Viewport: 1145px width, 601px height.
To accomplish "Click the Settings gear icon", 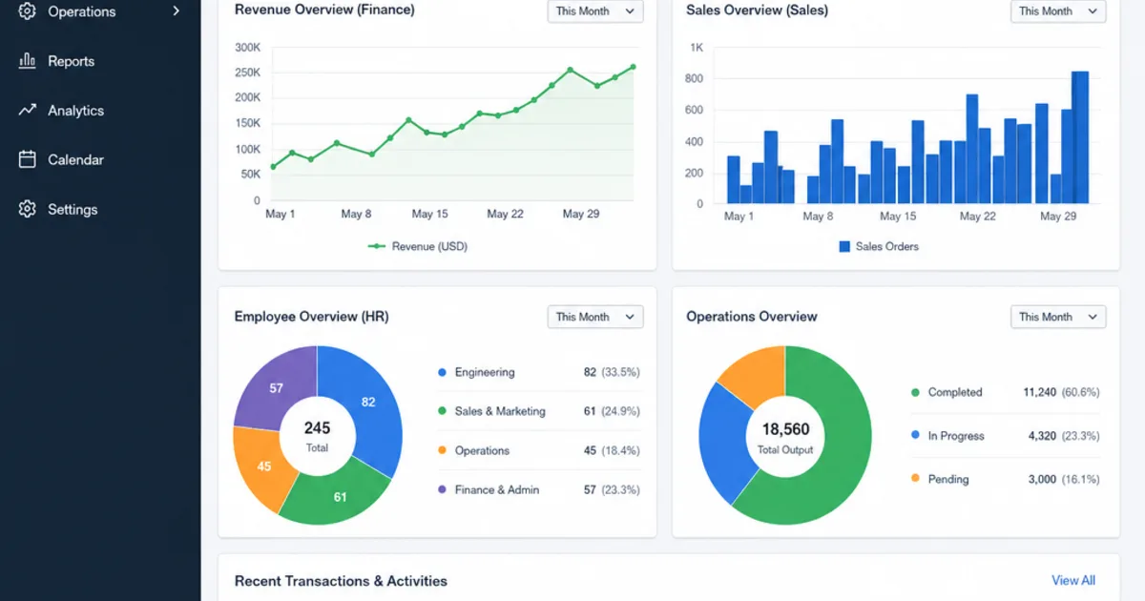I will point(28,209).
